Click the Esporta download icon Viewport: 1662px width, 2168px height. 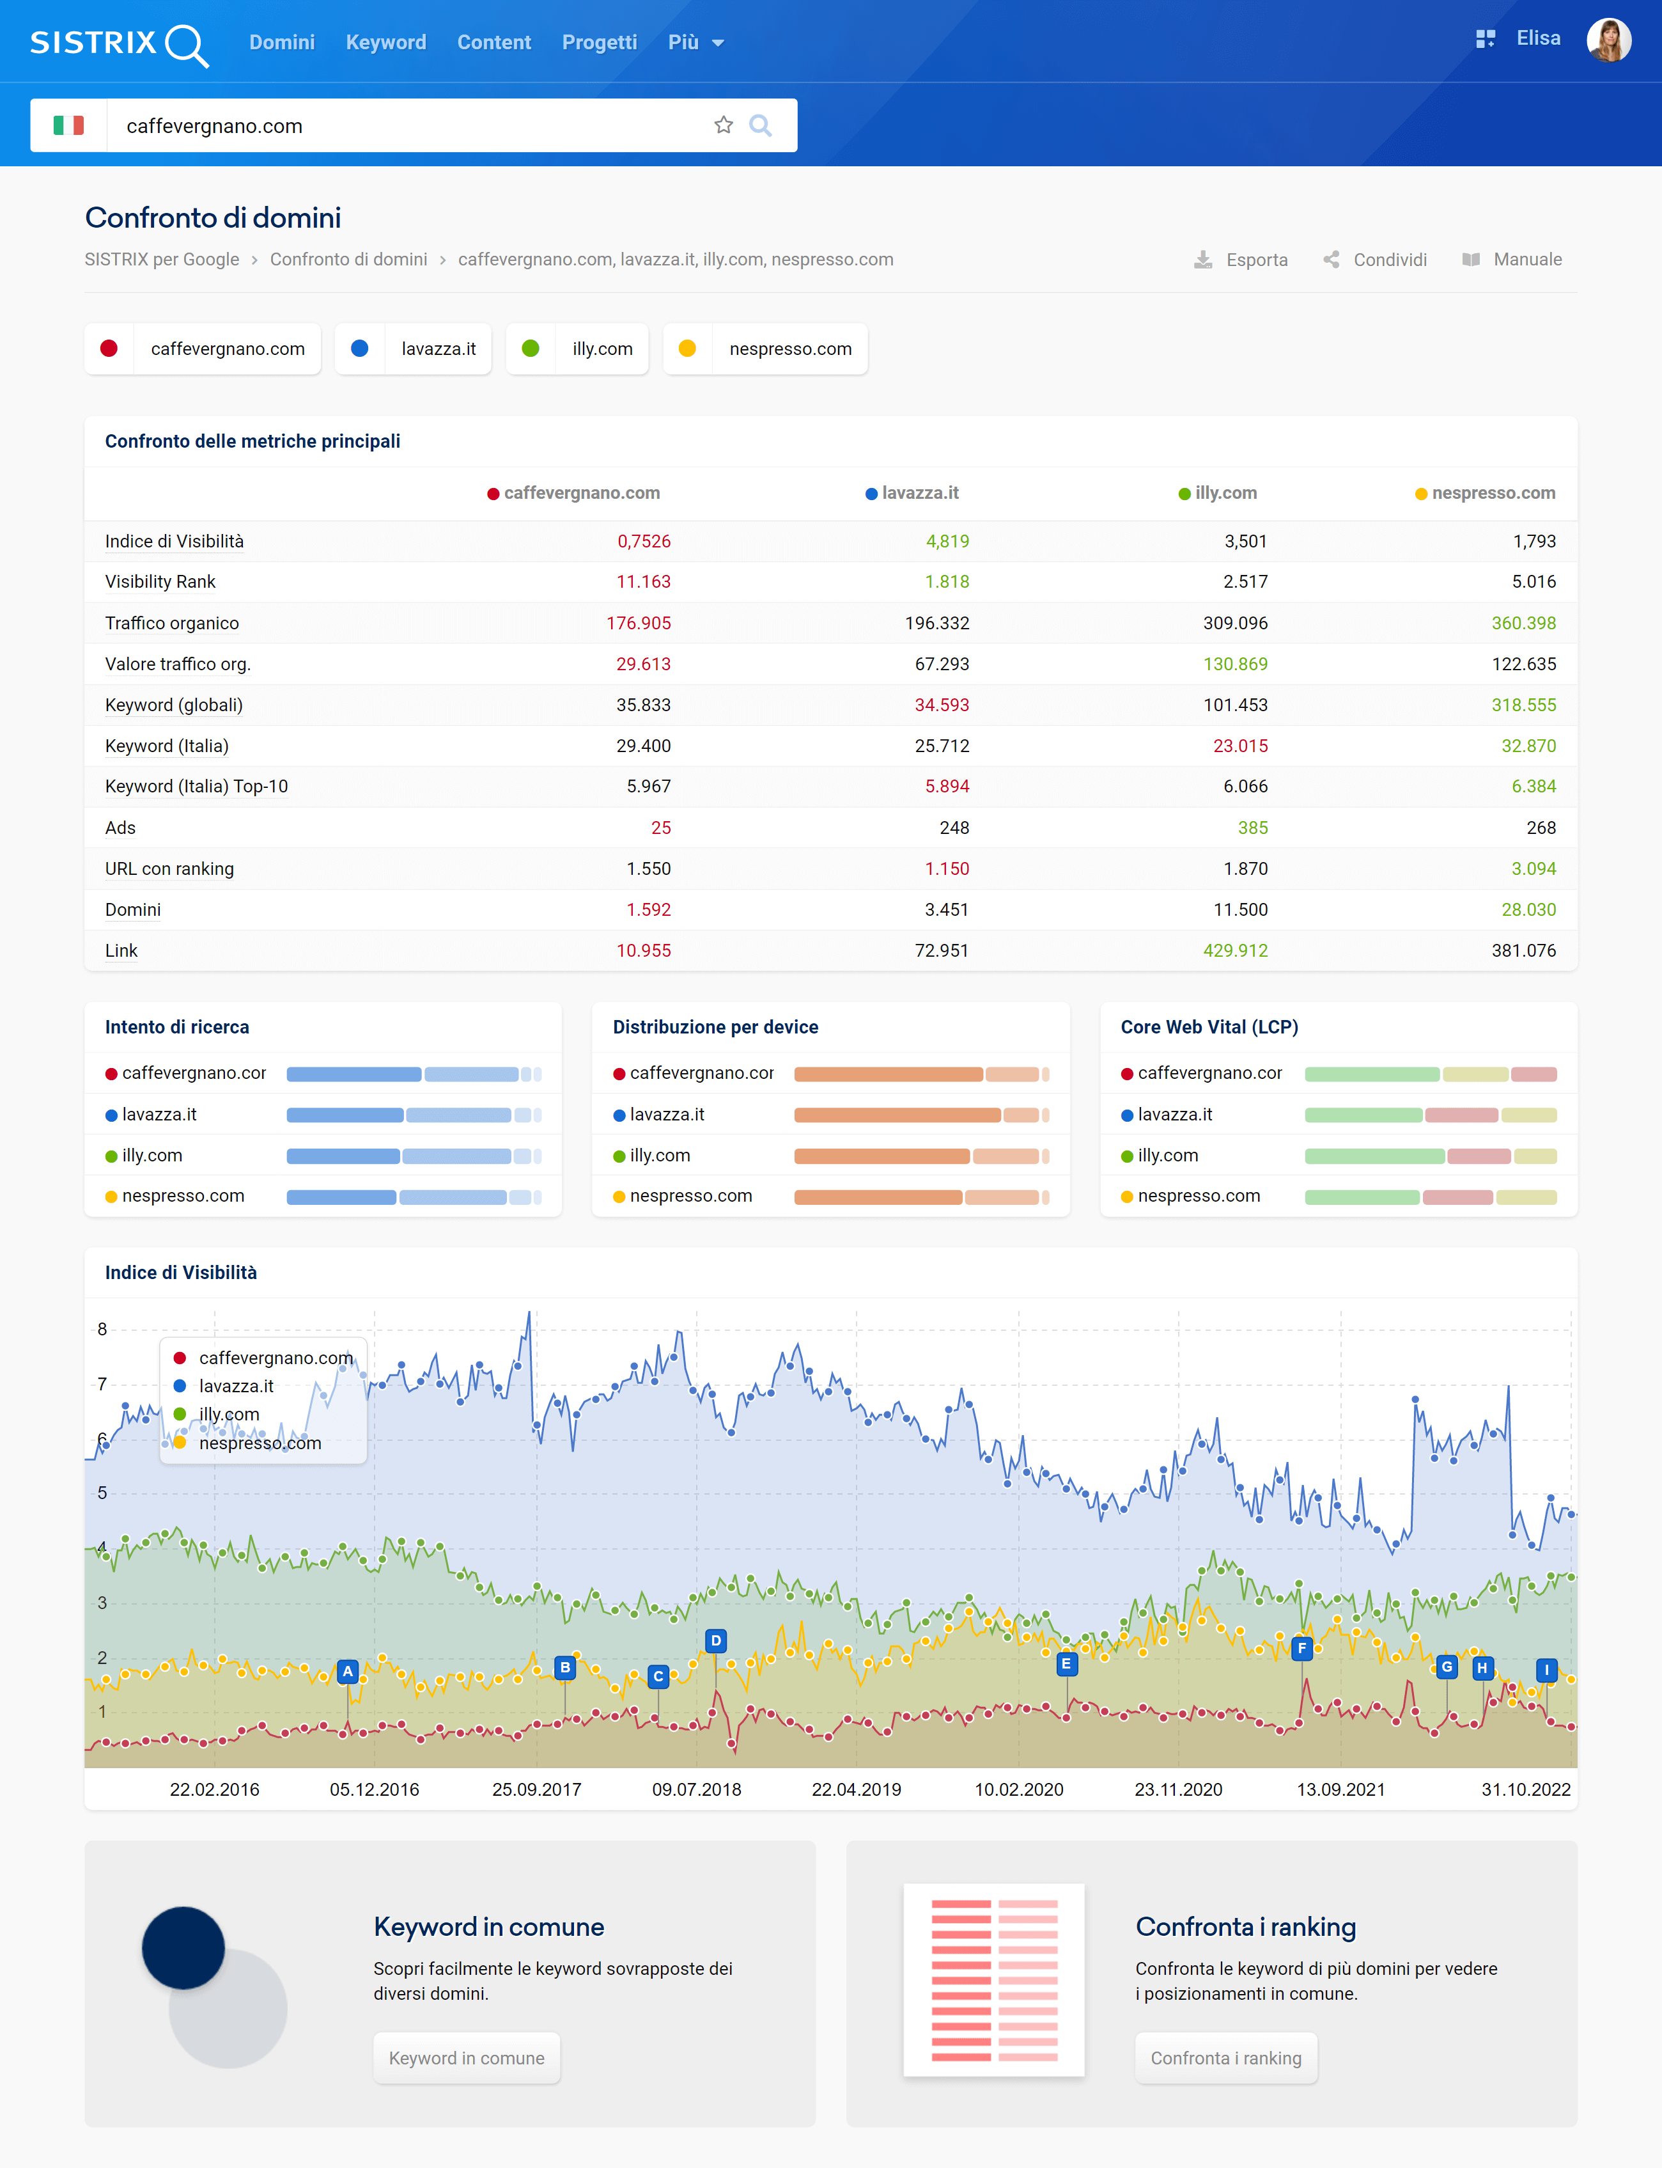click(x=1203, y=259)
